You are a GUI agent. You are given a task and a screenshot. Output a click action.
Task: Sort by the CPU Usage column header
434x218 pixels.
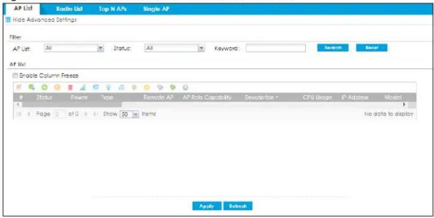318,97
